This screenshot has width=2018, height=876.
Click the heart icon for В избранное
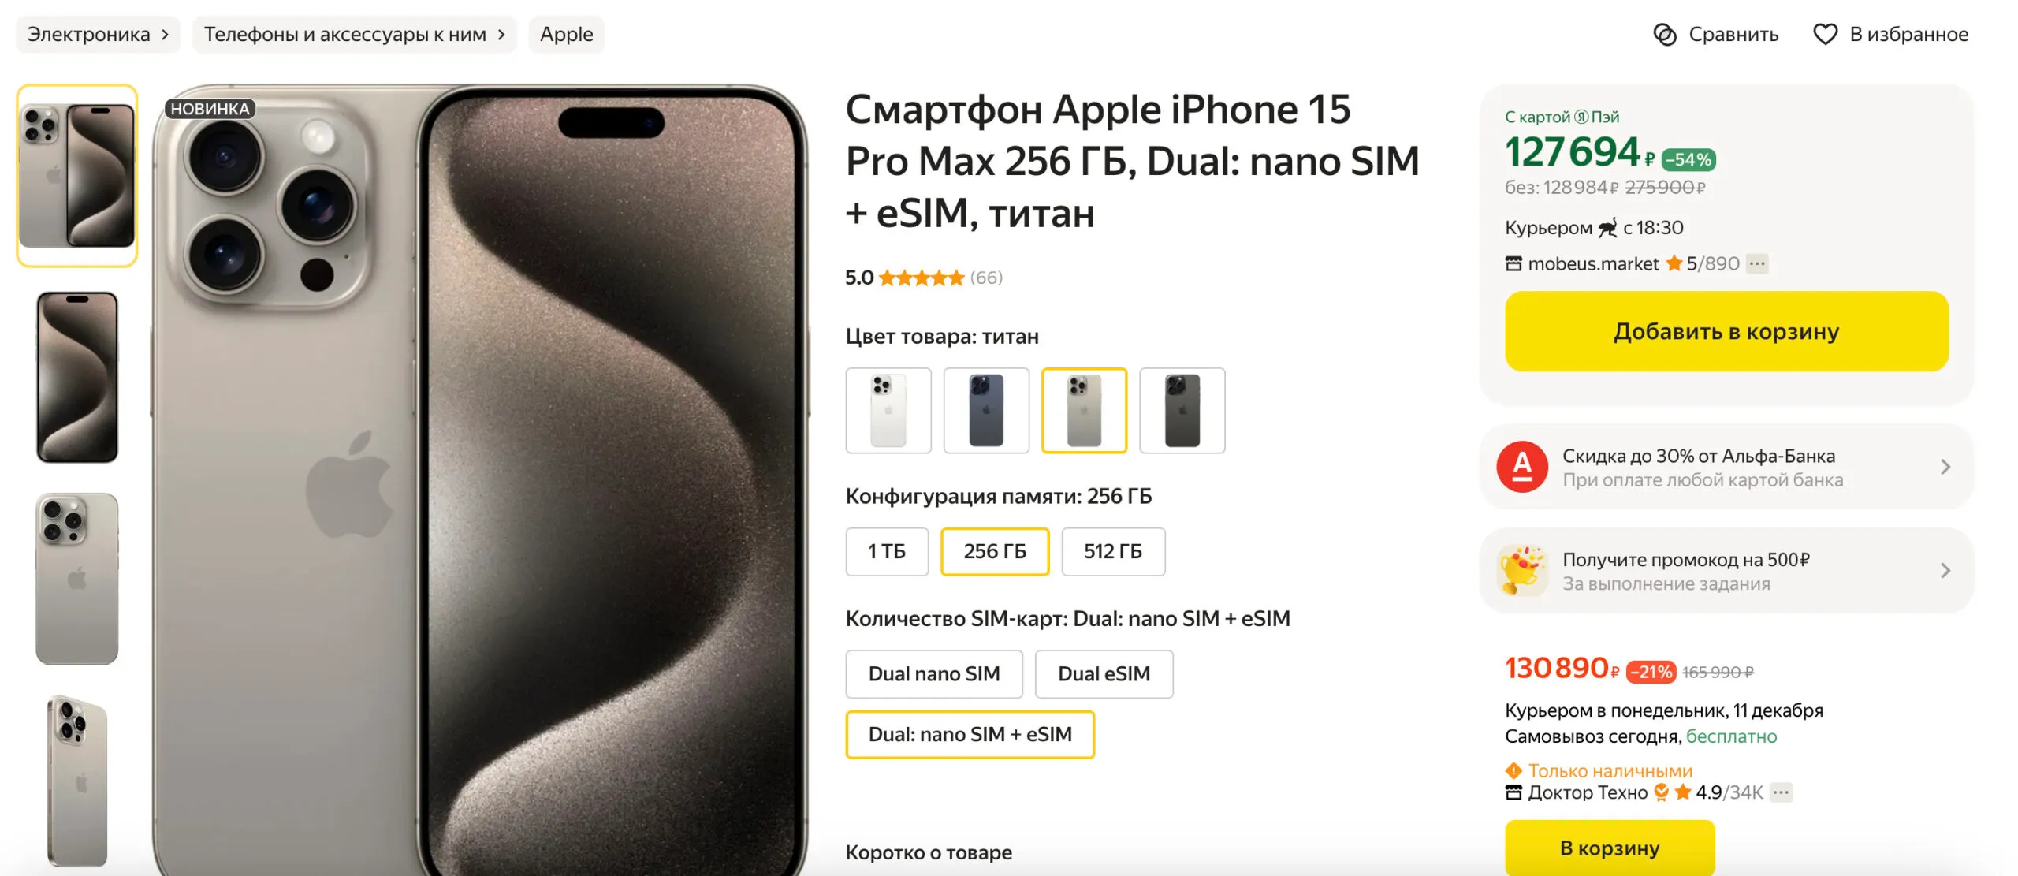coord(1825,35)
